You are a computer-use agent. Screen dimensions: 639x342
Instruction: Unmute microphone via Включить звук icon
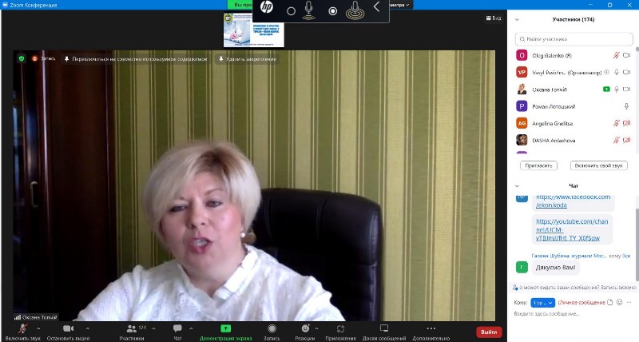[23, 328]
